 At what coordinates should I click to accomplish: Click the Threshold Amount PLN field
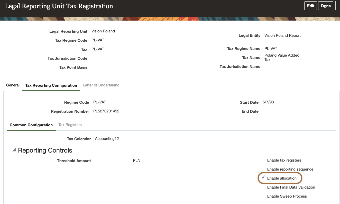tap(136, 161)
